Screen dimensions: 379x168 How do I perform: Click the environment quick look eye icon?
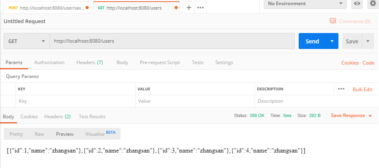tap(357, 4)
